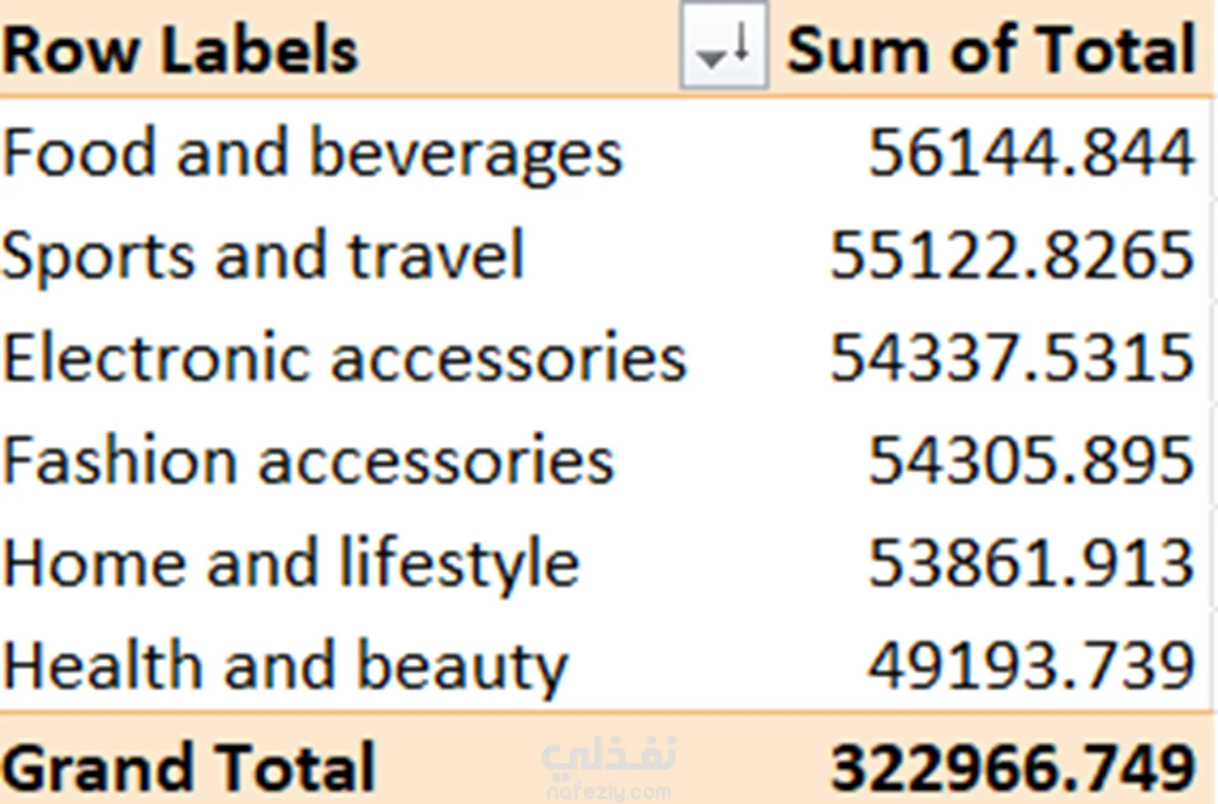Image resolution: width=1218 pixels, height=804 pixels.
Task: Click the Grand Total row label
Action: (x=189, y=768)
